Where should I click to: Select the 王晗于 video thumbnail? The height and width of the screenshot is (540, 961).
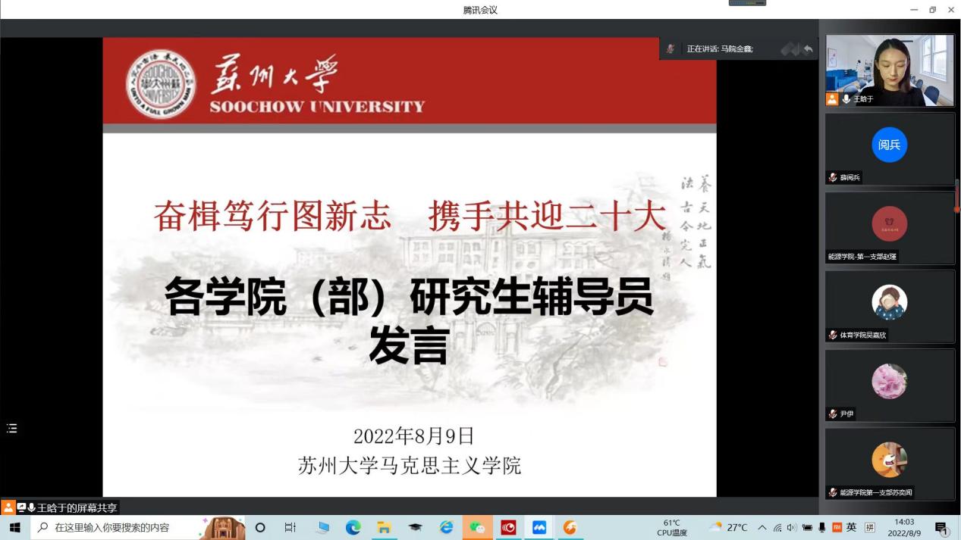tap(890, 70)
